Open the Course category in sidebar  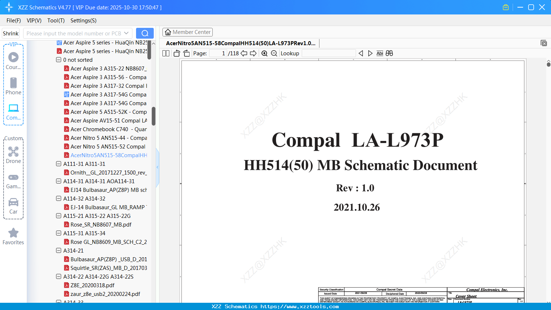click(13, 61)
